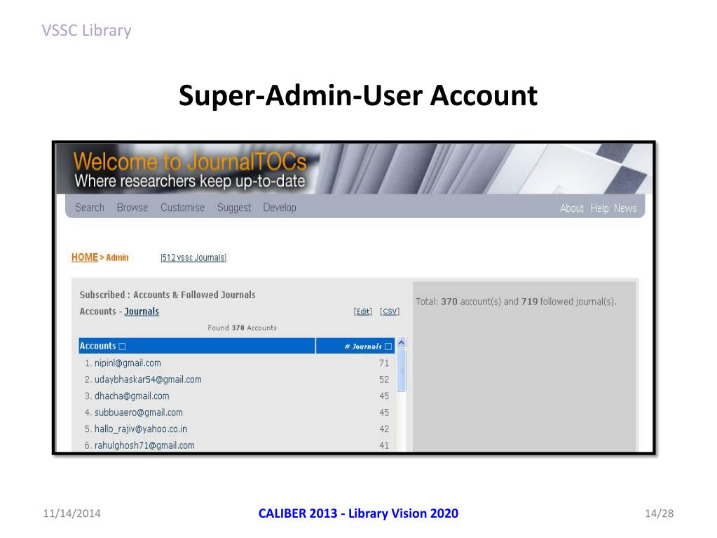Open the About link

click(572, 208)
